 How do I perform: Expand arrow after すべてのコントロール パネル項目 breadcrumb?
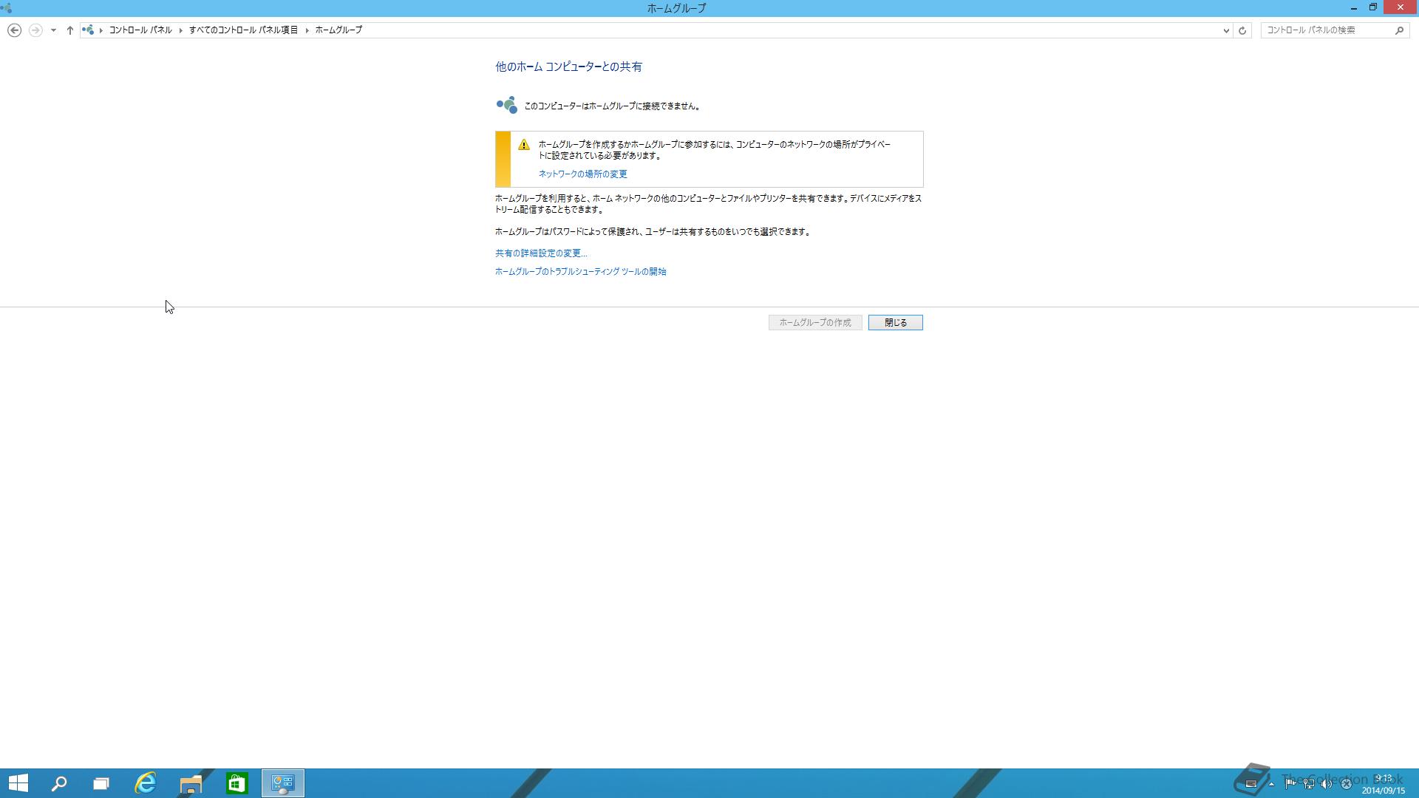307,30
